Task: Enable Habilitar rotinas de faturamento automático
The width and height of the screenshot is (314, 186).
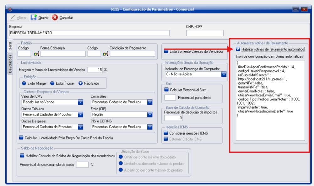Action: [238, 49]
